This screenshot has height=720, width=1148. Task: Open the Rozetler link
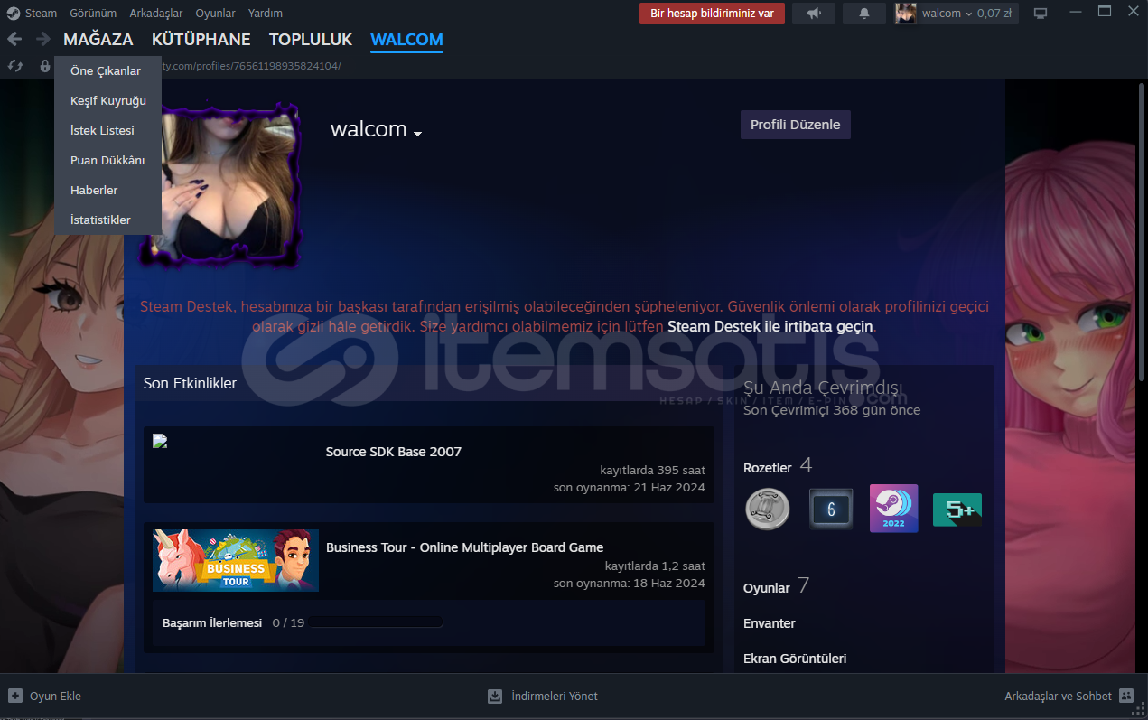(x=768, y=468)
